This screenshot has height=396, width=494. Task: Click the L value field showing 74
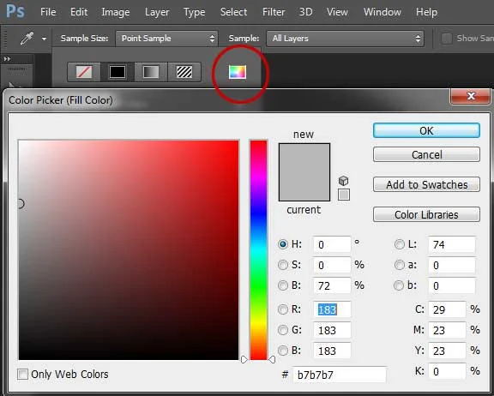[x=452, y=244]
